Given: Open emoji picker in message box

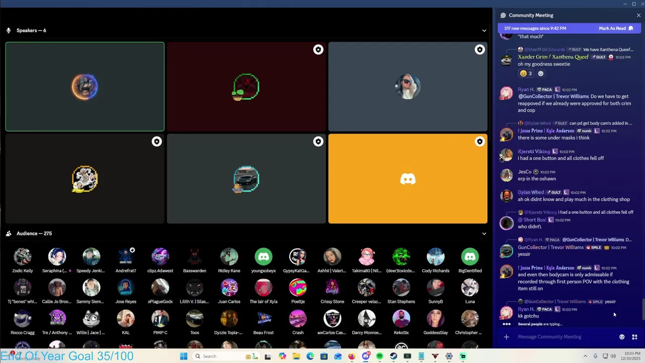Looking at the screenshot, I should 622,337.
